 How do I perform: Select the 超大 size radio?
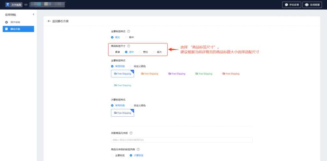tap(154, 52)
